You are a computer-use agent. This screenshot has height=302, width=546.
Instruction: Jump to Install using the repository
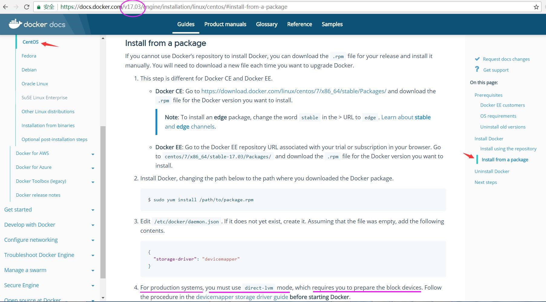coord(508,149)
